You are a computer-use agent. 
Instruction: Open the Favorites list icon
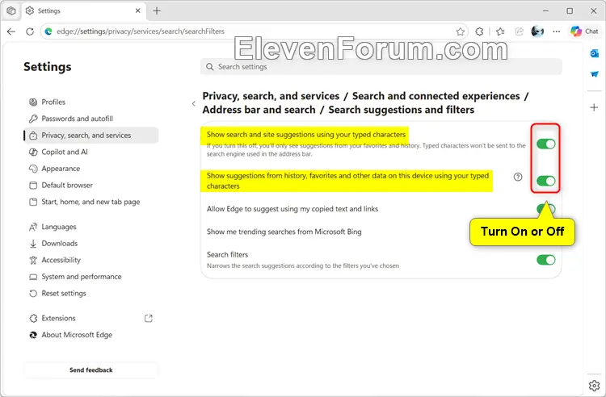click(x=500, y=31)
